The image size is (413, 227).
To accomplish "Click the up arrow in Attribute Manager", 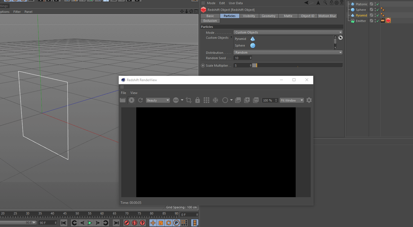I will click(x=318, y=3).
